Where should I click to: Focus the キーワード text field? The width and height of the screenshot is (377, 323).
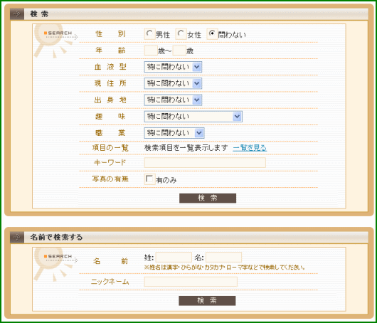click(x=205, y=163)
